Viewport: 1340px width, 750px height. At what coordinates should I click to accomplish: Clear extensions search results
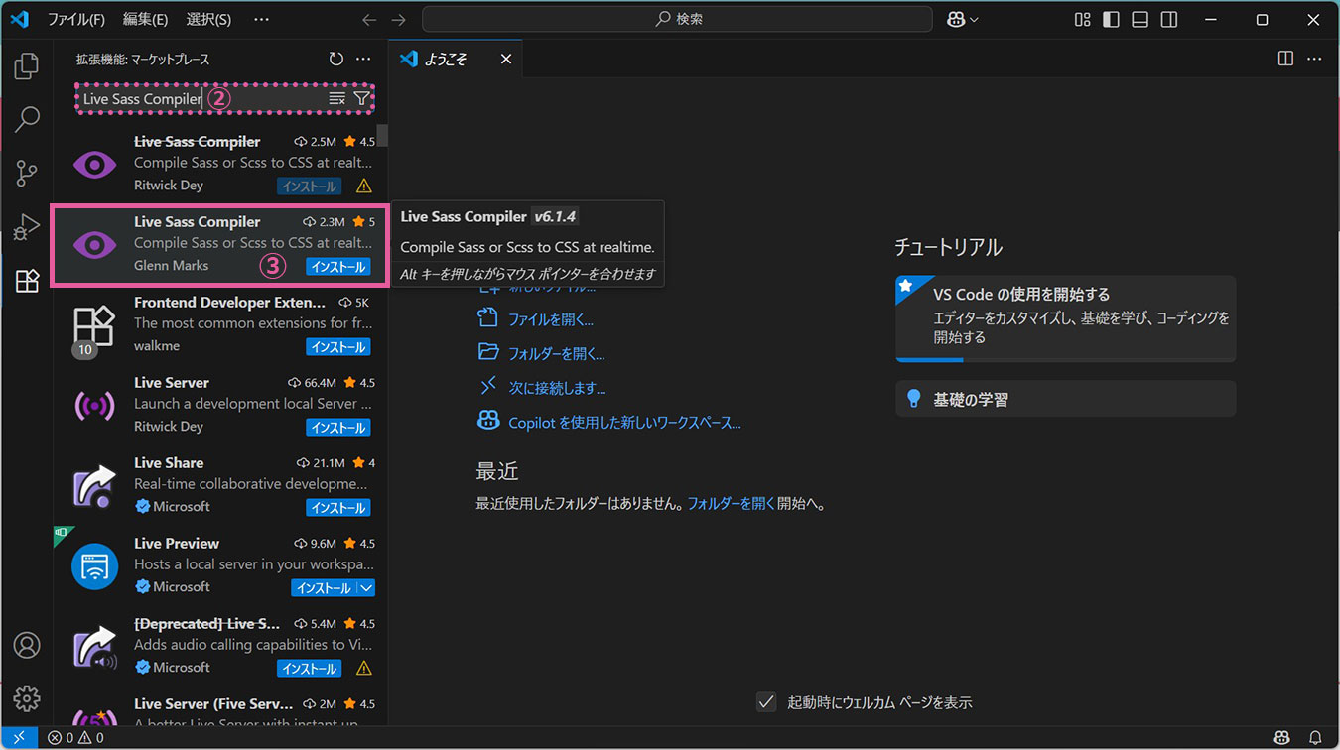[337, 99]
